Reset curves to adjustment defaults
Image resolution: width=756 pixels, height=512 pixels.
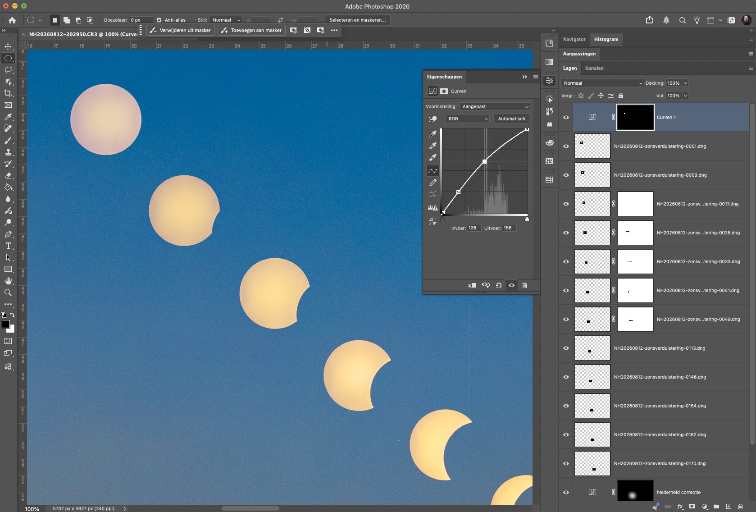(499, 285)
